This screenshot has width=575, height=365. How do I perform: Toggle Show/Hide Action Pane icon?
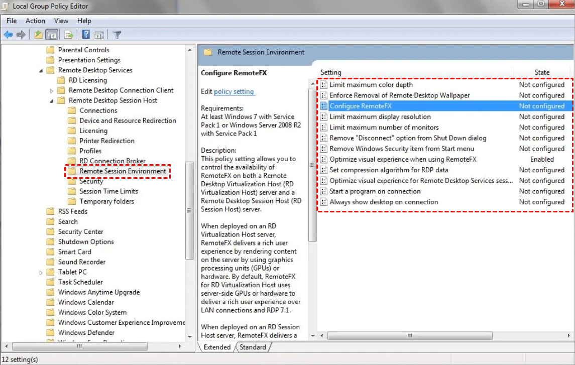pos(99,35)
